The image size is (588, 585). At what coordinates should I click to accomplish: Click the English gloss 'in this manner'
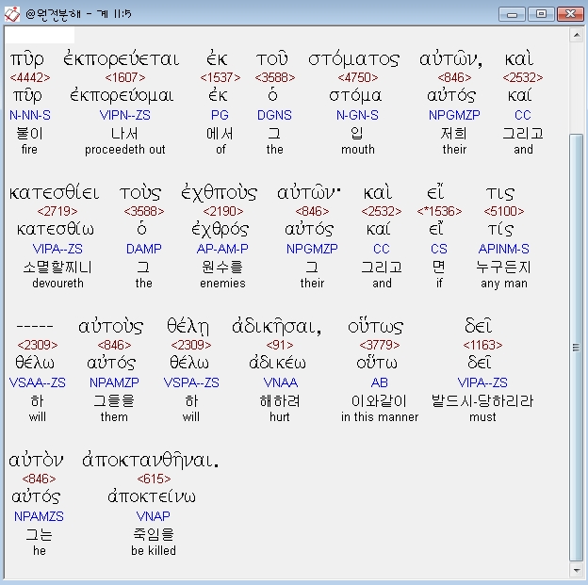(380, 417)
